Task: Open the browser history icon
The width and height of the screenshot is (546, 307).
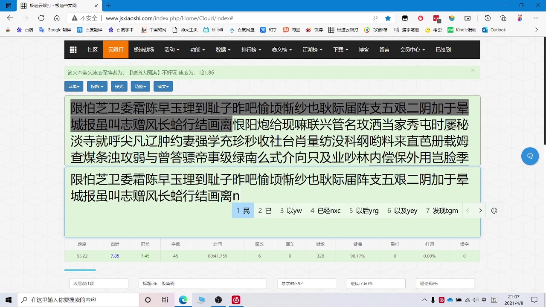Action: point(488,18)
